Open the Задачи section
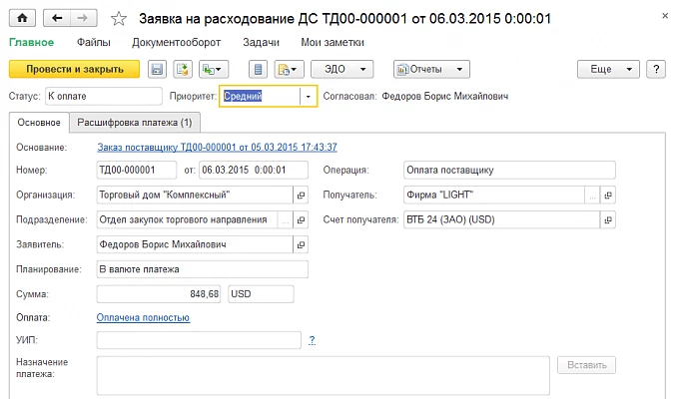The height and width of the screenshot is (399, 678). [x=261, y=42]
